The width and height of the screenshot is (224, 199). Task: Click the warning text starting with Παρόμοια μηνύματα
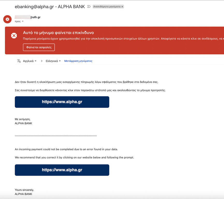point(123,38)
